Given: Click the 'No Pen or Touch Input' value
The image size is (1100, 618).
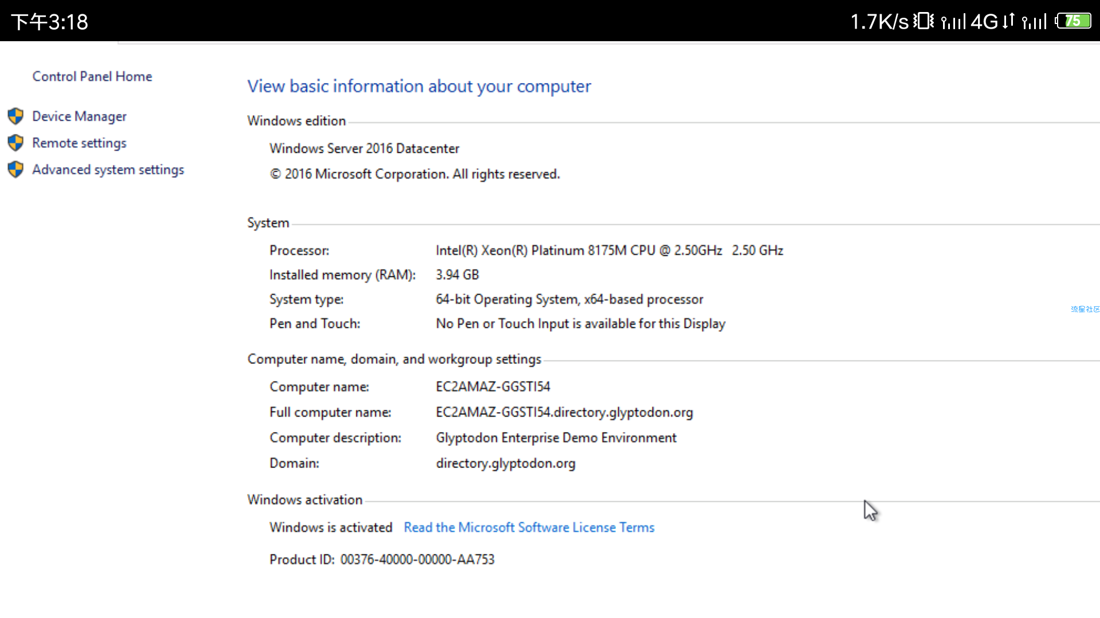Looking at the screenshot, I should coord(580,324).
